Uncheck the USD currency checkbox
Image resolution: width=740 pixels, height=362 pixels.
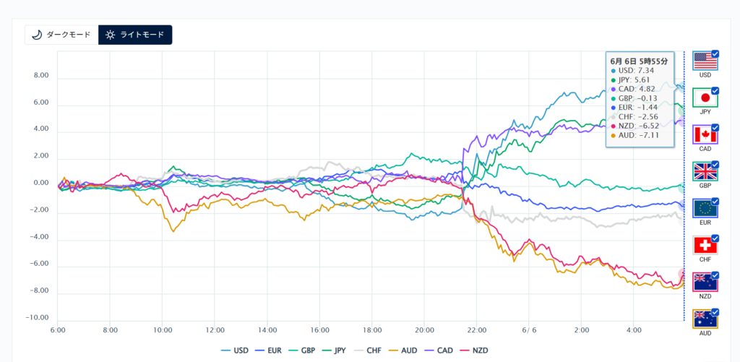[715, 53]
